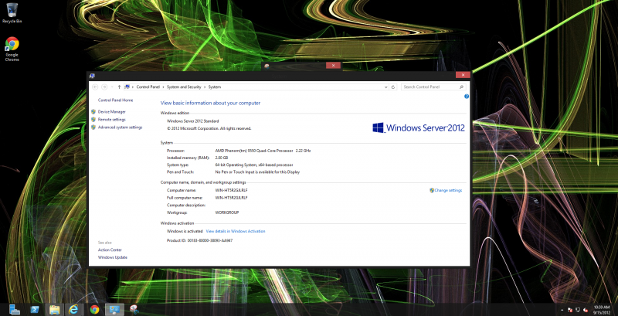
Task: Close the small window behind System window
Action: pyautogui.click(x=334, y=66)
